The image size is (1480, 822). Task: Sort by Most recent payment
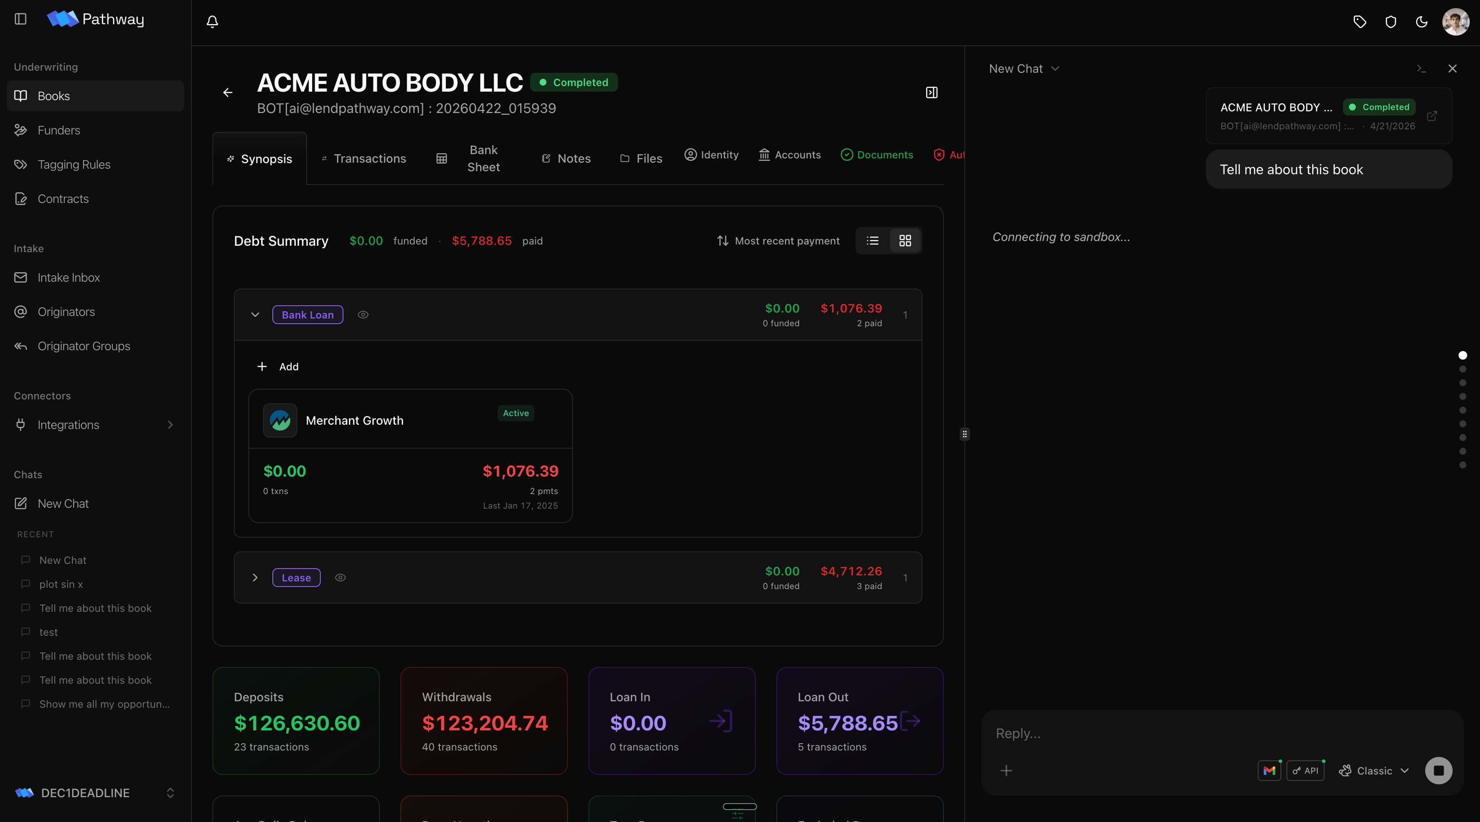(778, 241)
